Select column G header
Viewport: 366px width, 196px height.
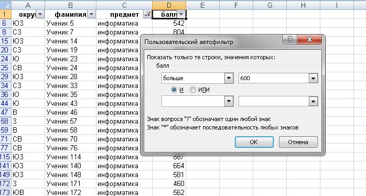pos(270,5)
